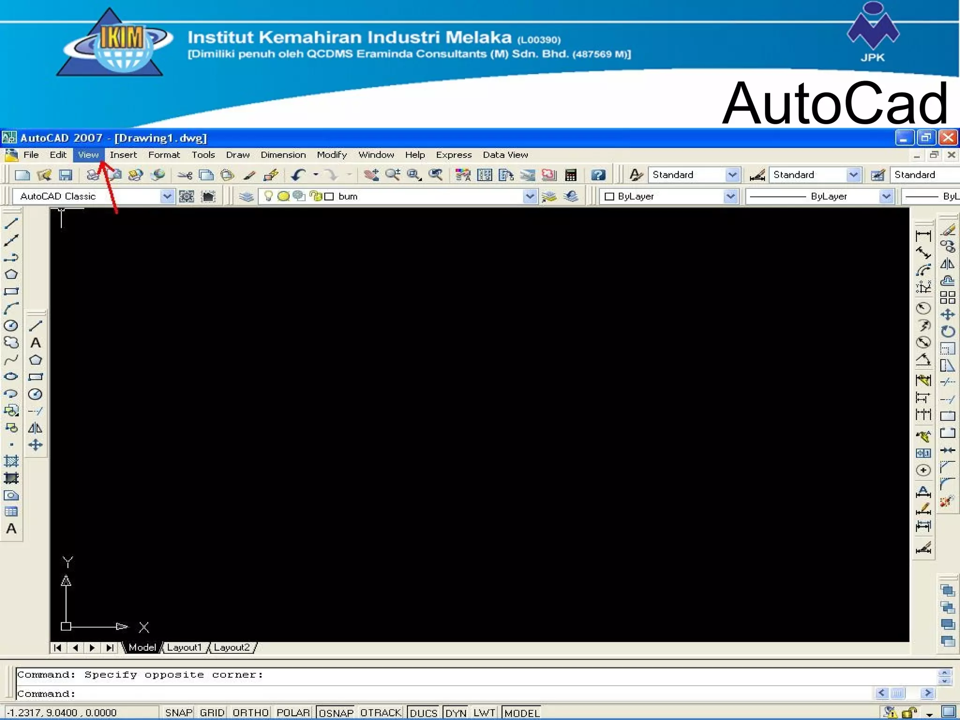
Task: Select the Rectangle draw tool
Action: 11,291
